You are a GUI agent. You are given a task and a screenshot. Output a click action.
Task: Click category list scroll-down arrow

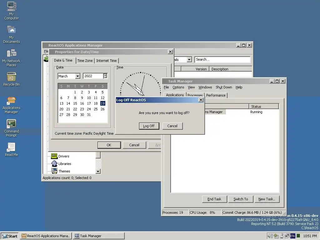(x=98, y=171)
